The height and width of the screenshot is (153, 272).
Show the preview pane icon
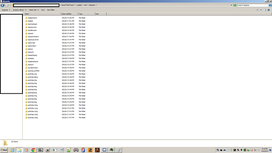[x=265, y=10]
